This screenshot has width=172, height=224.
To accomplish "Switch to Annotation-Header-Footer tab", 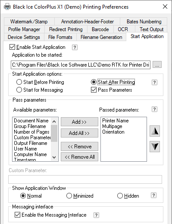I will [x=88, y=22].
